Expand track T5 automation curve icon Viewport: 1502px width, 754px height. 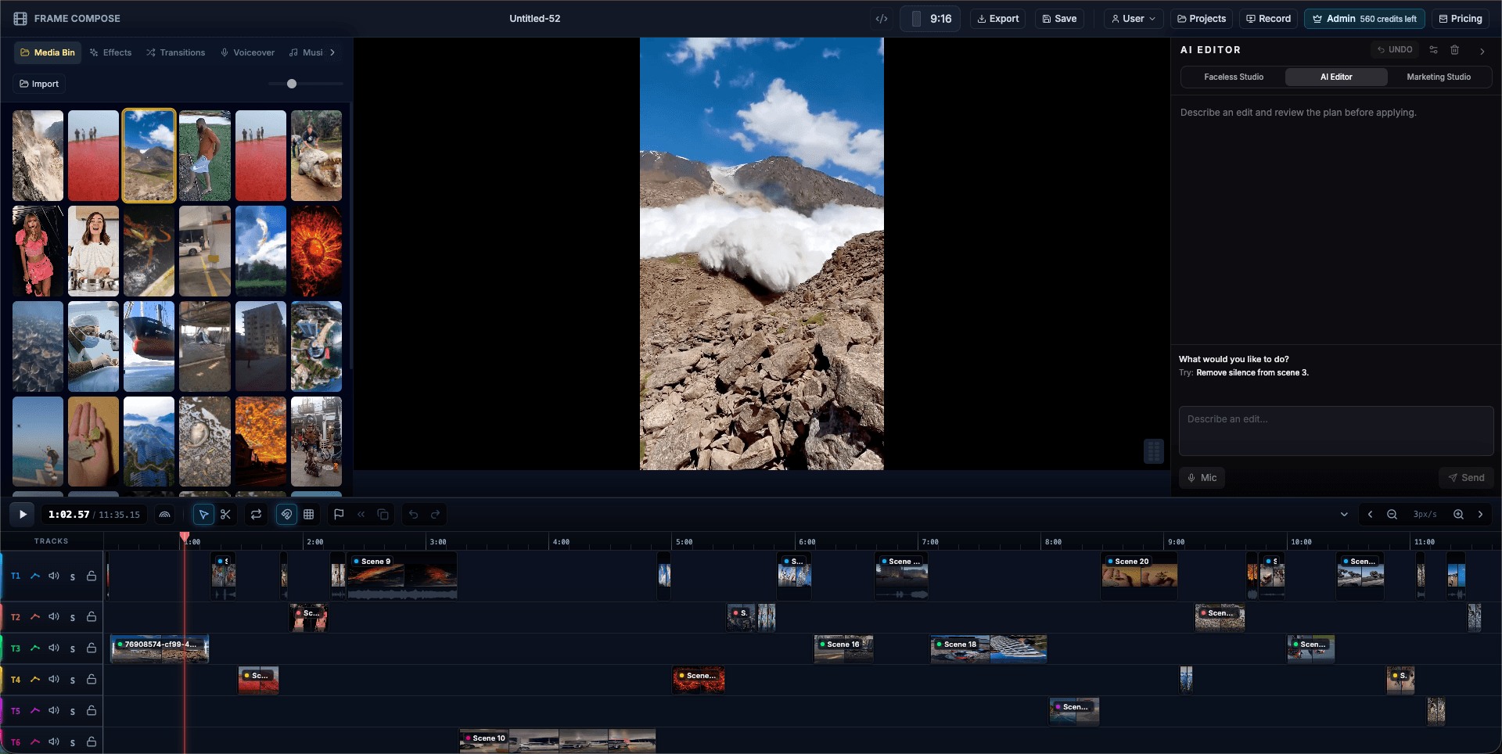point(35,710)
